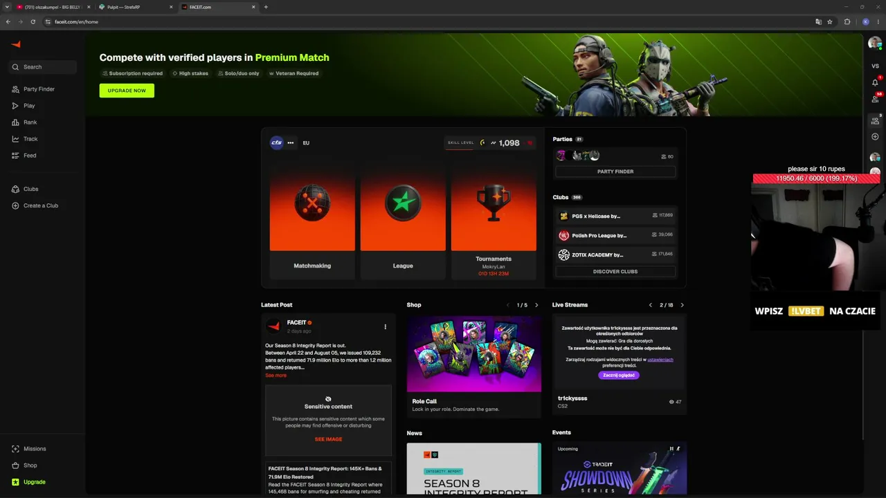Click the EU region label
The height and width of the screenshot is (498, 886).
tap(306, 143)
